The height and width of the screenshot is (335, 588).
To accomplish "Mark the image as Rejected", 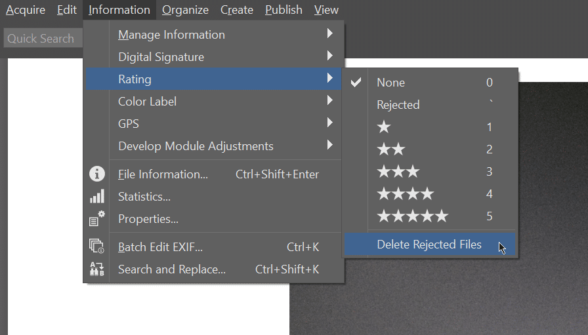I will point(430,104).
